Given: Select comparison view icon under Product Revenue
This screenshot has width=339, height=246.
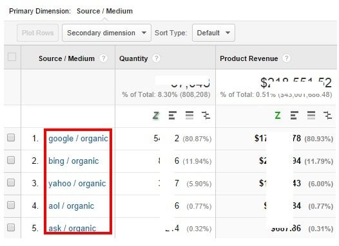Looking at the screenshot, I should coord(328,116).
